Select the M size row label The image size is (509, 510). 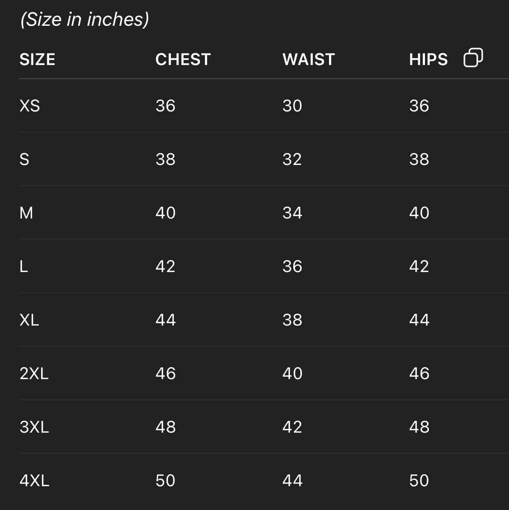click(26, 213)
